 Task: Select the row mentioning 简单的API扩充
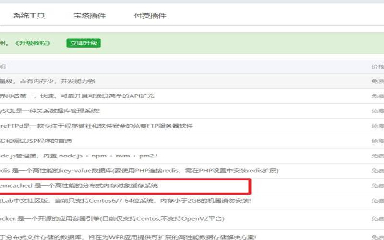[x=77, y=96]
